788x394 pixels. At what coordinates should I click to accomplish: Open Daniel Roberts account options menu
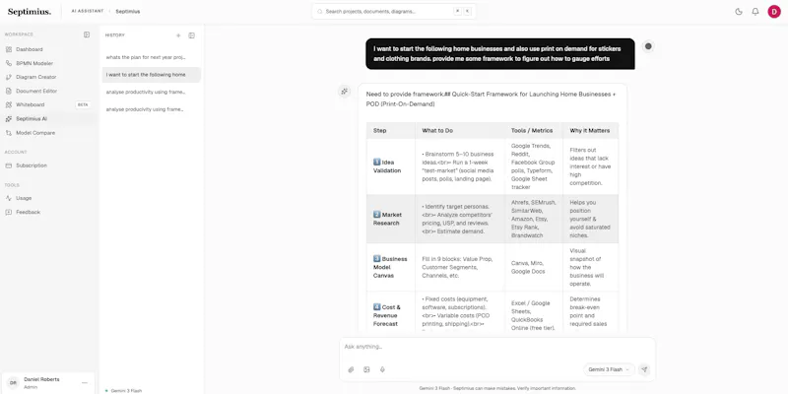click(x=85, y=383)
